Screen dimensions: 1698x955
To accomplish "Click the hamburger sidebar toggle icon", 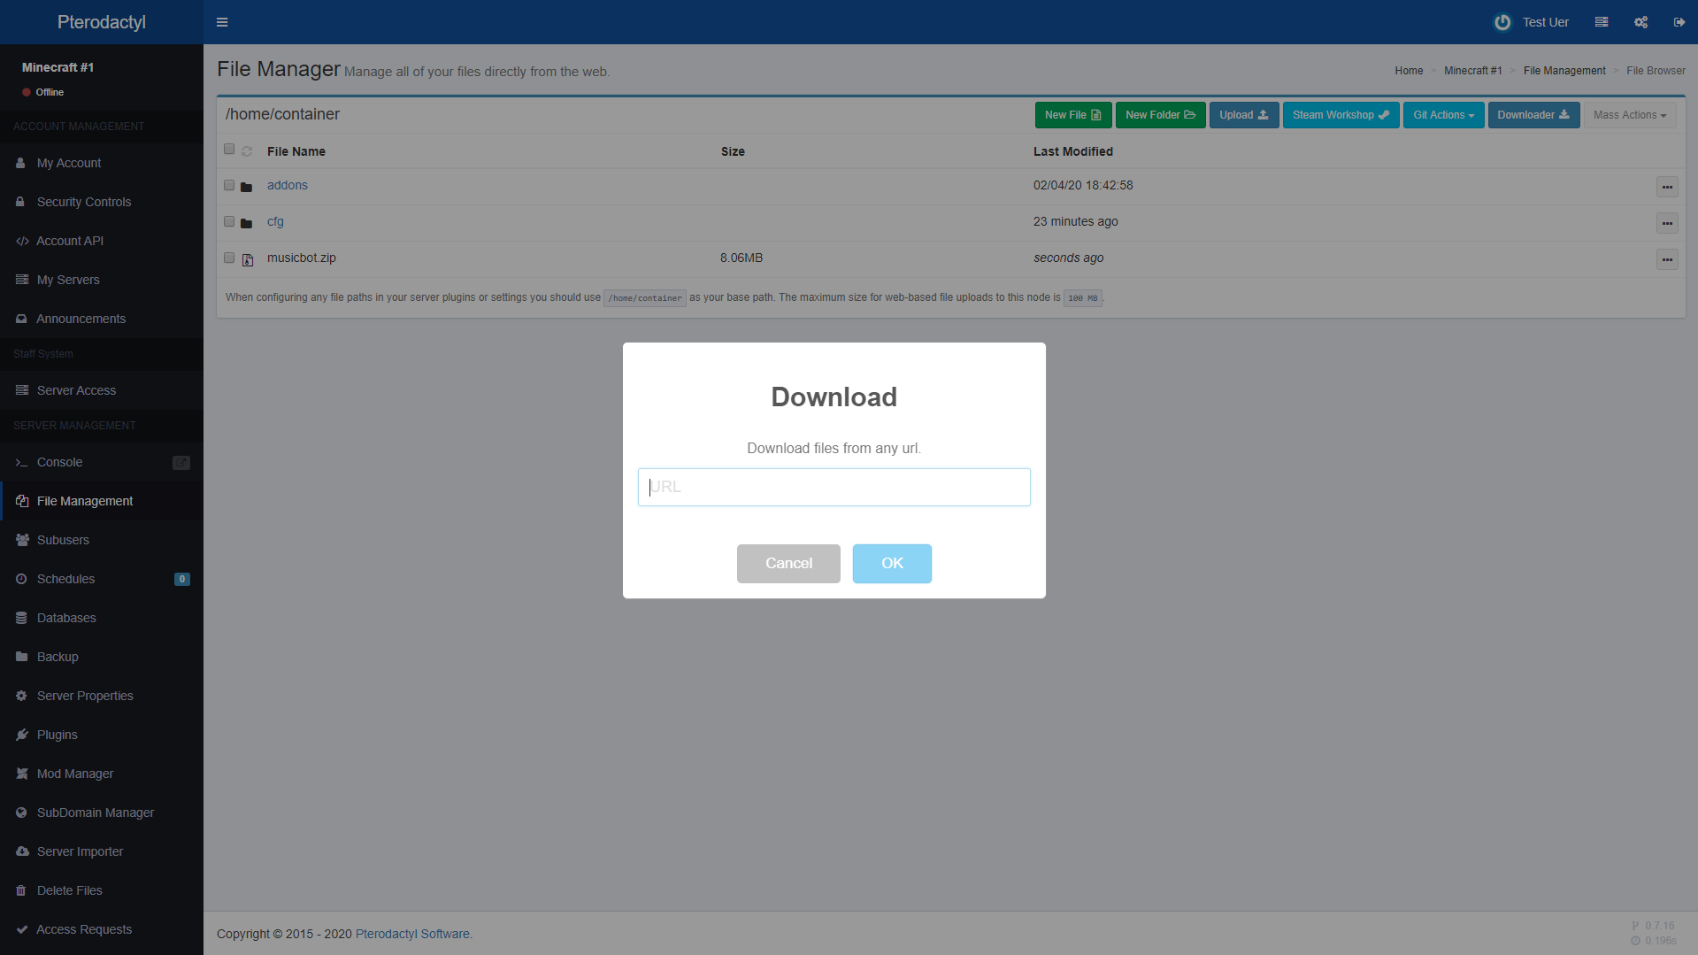I will (x=222, y=22).
